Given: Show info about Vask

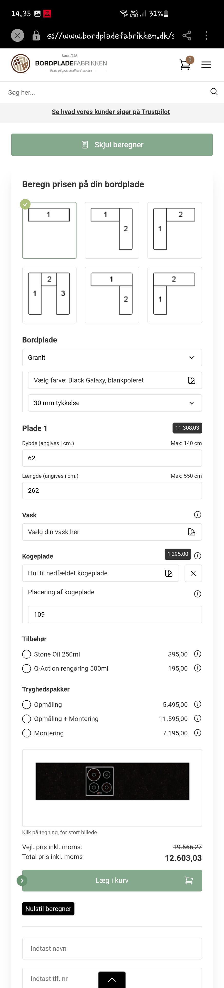Looking at the screenshot, I should 198,515.
